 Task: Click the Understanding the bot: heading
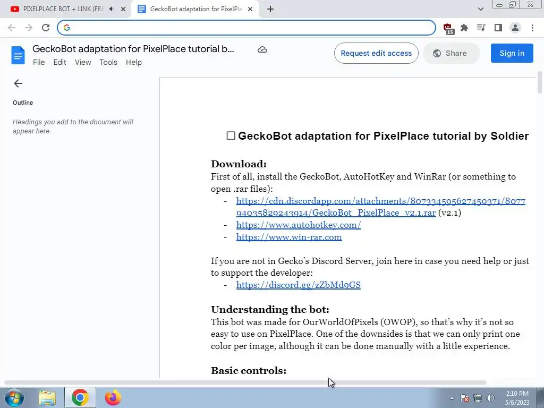tap(270, 310)
